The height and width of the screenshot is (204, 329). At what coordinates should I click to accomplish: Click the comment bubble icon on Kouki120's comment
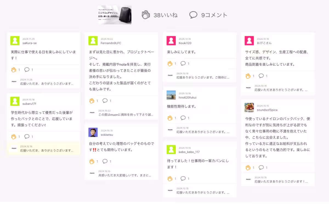[183, 63]
